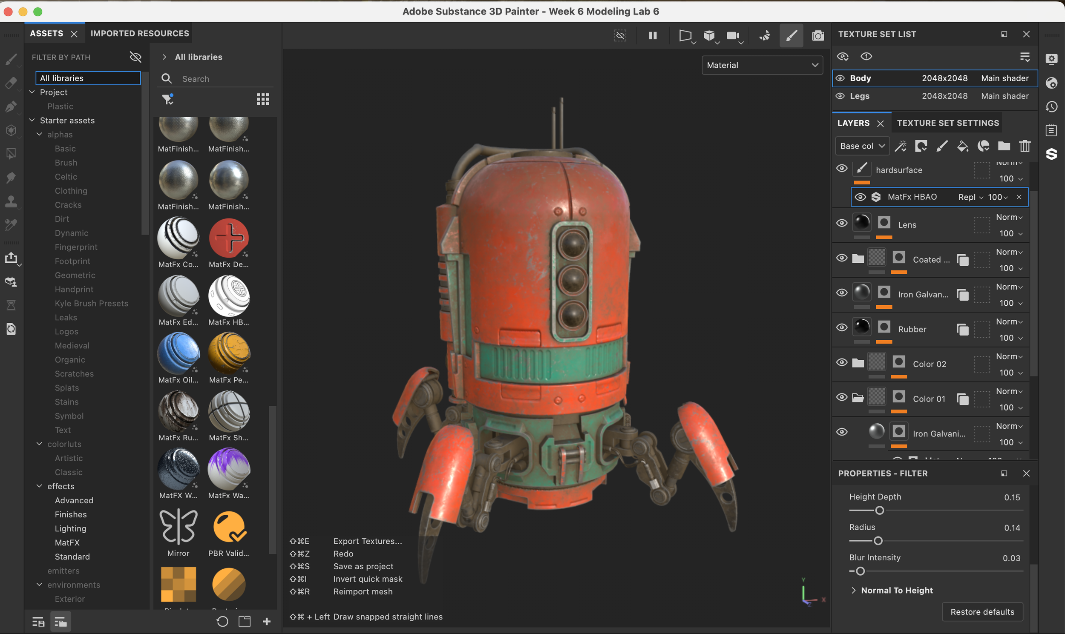This screenshot has width=1065, height=634.
Task: Activate the Projection tool
Action: (12, 107)
